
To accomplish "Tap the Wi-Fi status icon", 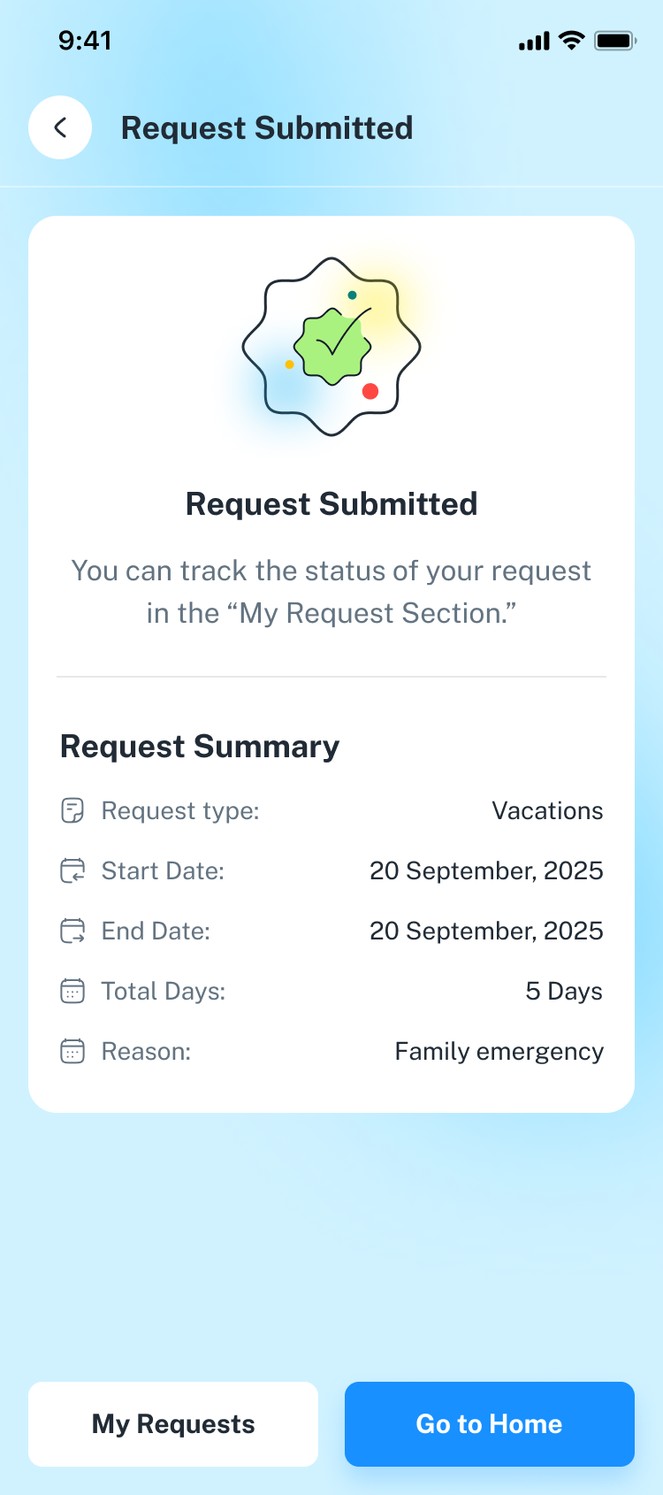I will (572, 41).
